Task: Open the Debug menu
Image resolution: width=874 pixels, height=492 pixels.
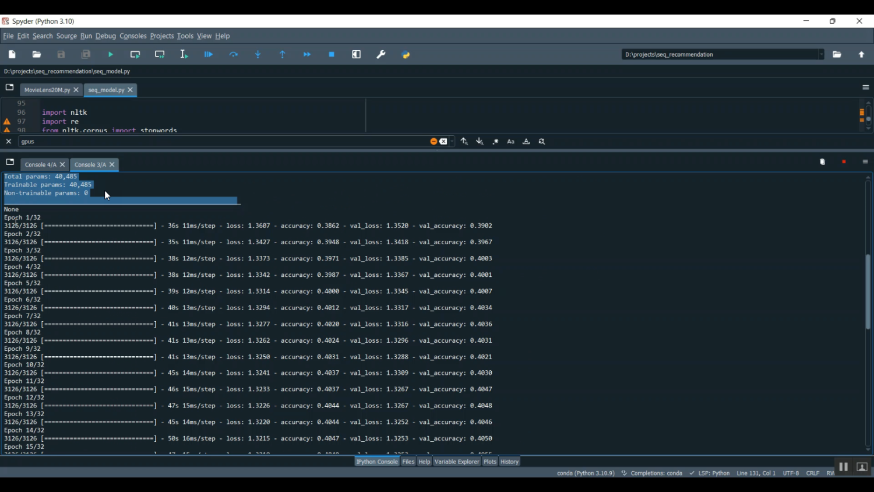Action: pyautogui.click(x=105, y=36)
